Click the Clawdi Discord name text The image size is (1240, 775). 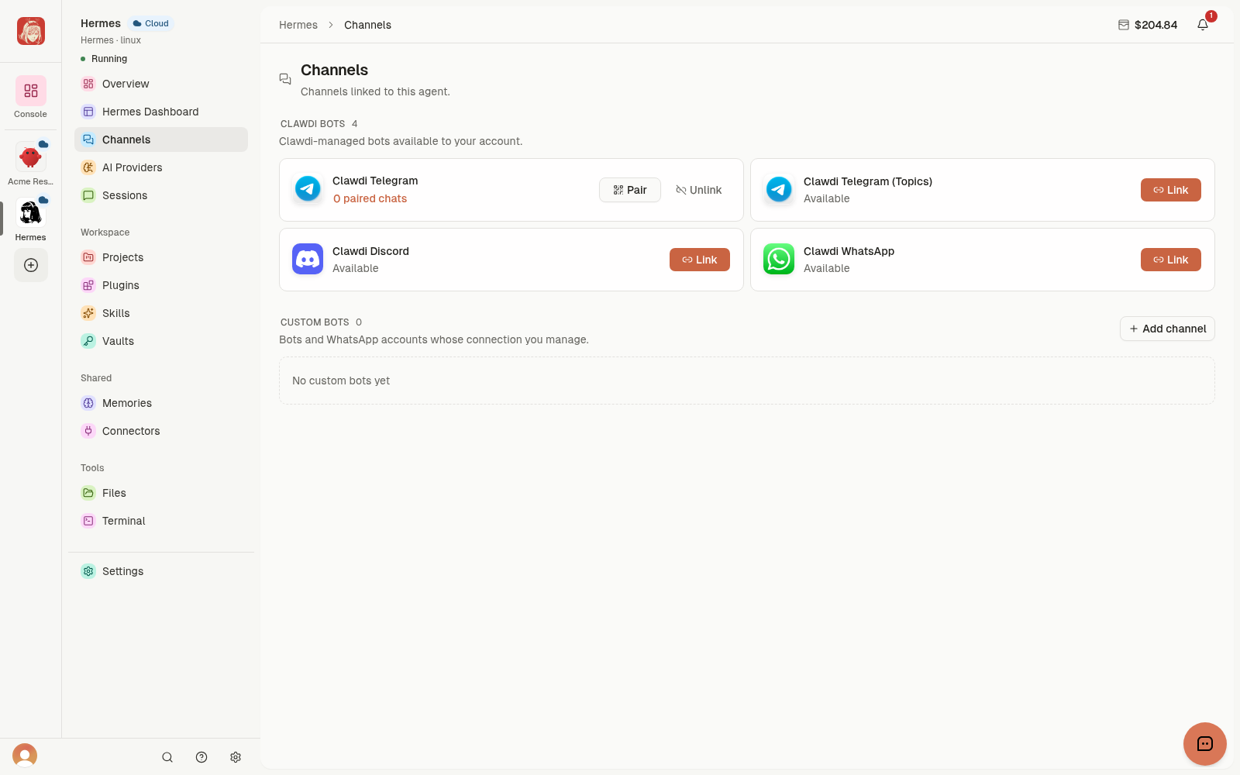(370, 251)
